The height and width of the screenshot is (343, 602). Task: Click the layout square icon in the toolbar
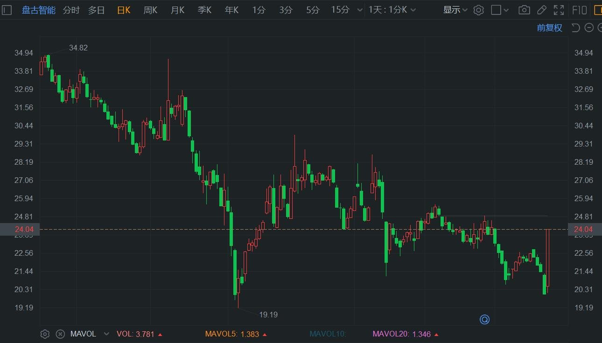coord(497,10)
